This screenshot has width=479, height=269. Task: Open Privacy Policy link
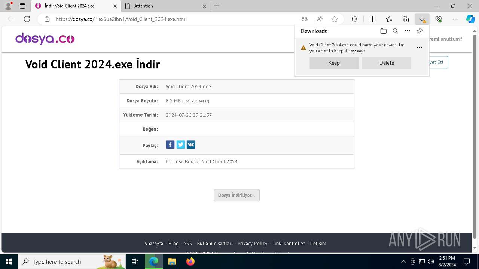point(252,243)
